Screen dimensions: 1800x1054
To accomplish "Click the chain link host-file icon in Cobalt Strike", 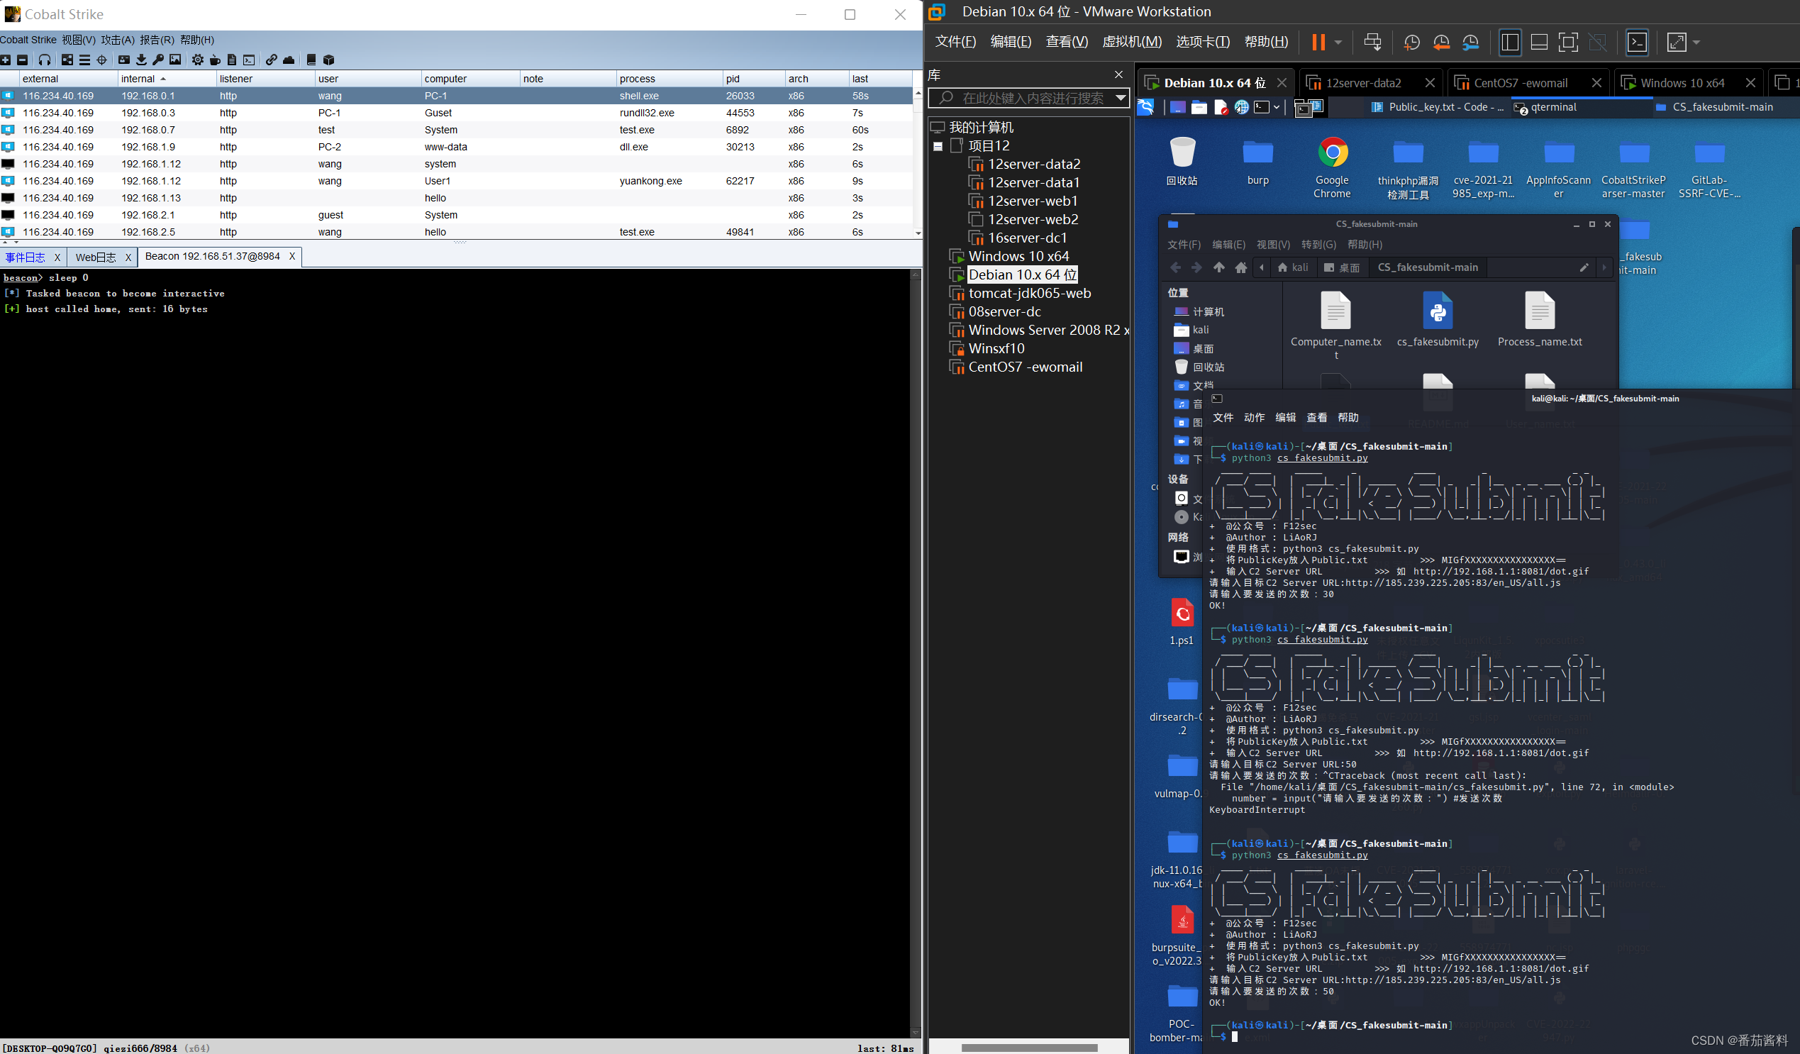I will (272, 60).
